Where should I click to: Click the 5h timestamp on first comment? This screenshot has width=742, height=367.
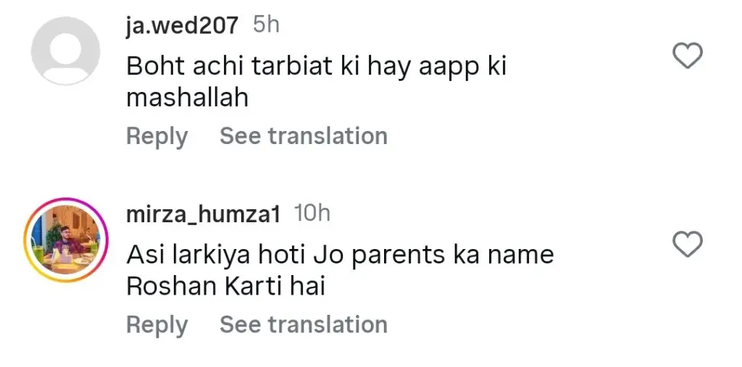click(x=266, y=25)
